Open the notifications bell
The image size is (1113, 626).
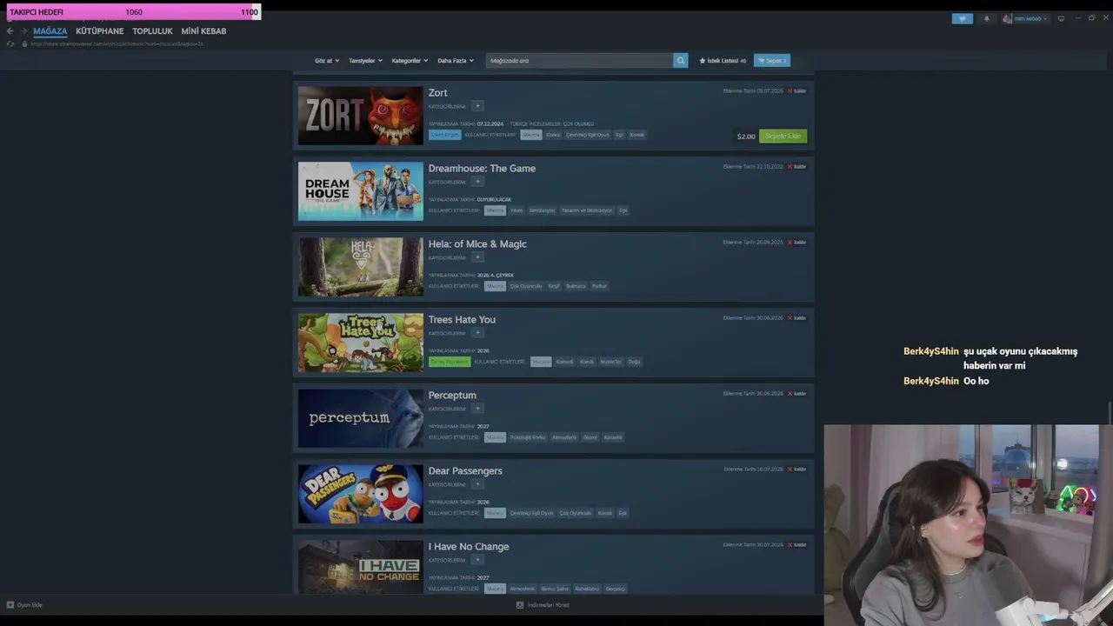coord(986,18)
